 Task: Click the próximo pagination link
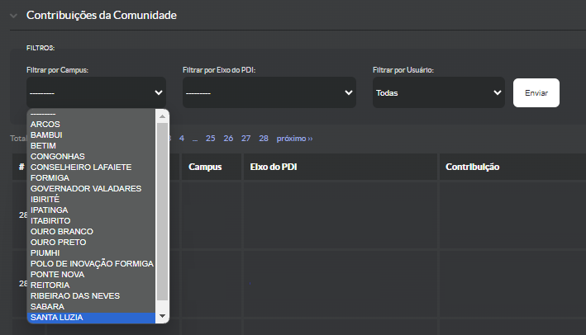point(294,138)
